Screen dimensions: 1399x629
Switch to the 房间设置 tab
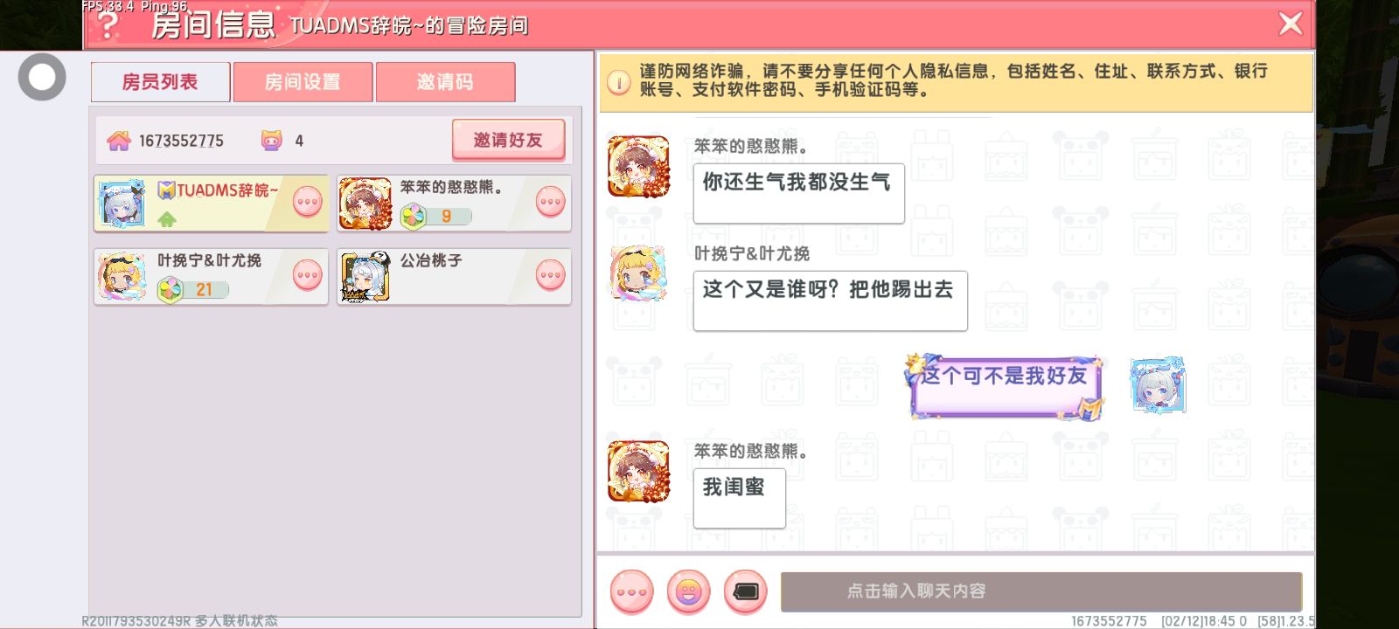pyautogui.click(x=303, y=82)
